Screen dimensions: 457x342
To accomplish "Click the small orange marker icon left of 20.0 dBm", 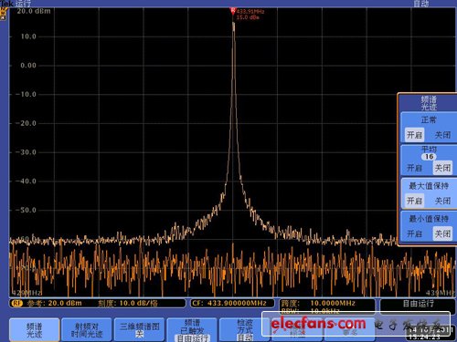I will [3, 15].
